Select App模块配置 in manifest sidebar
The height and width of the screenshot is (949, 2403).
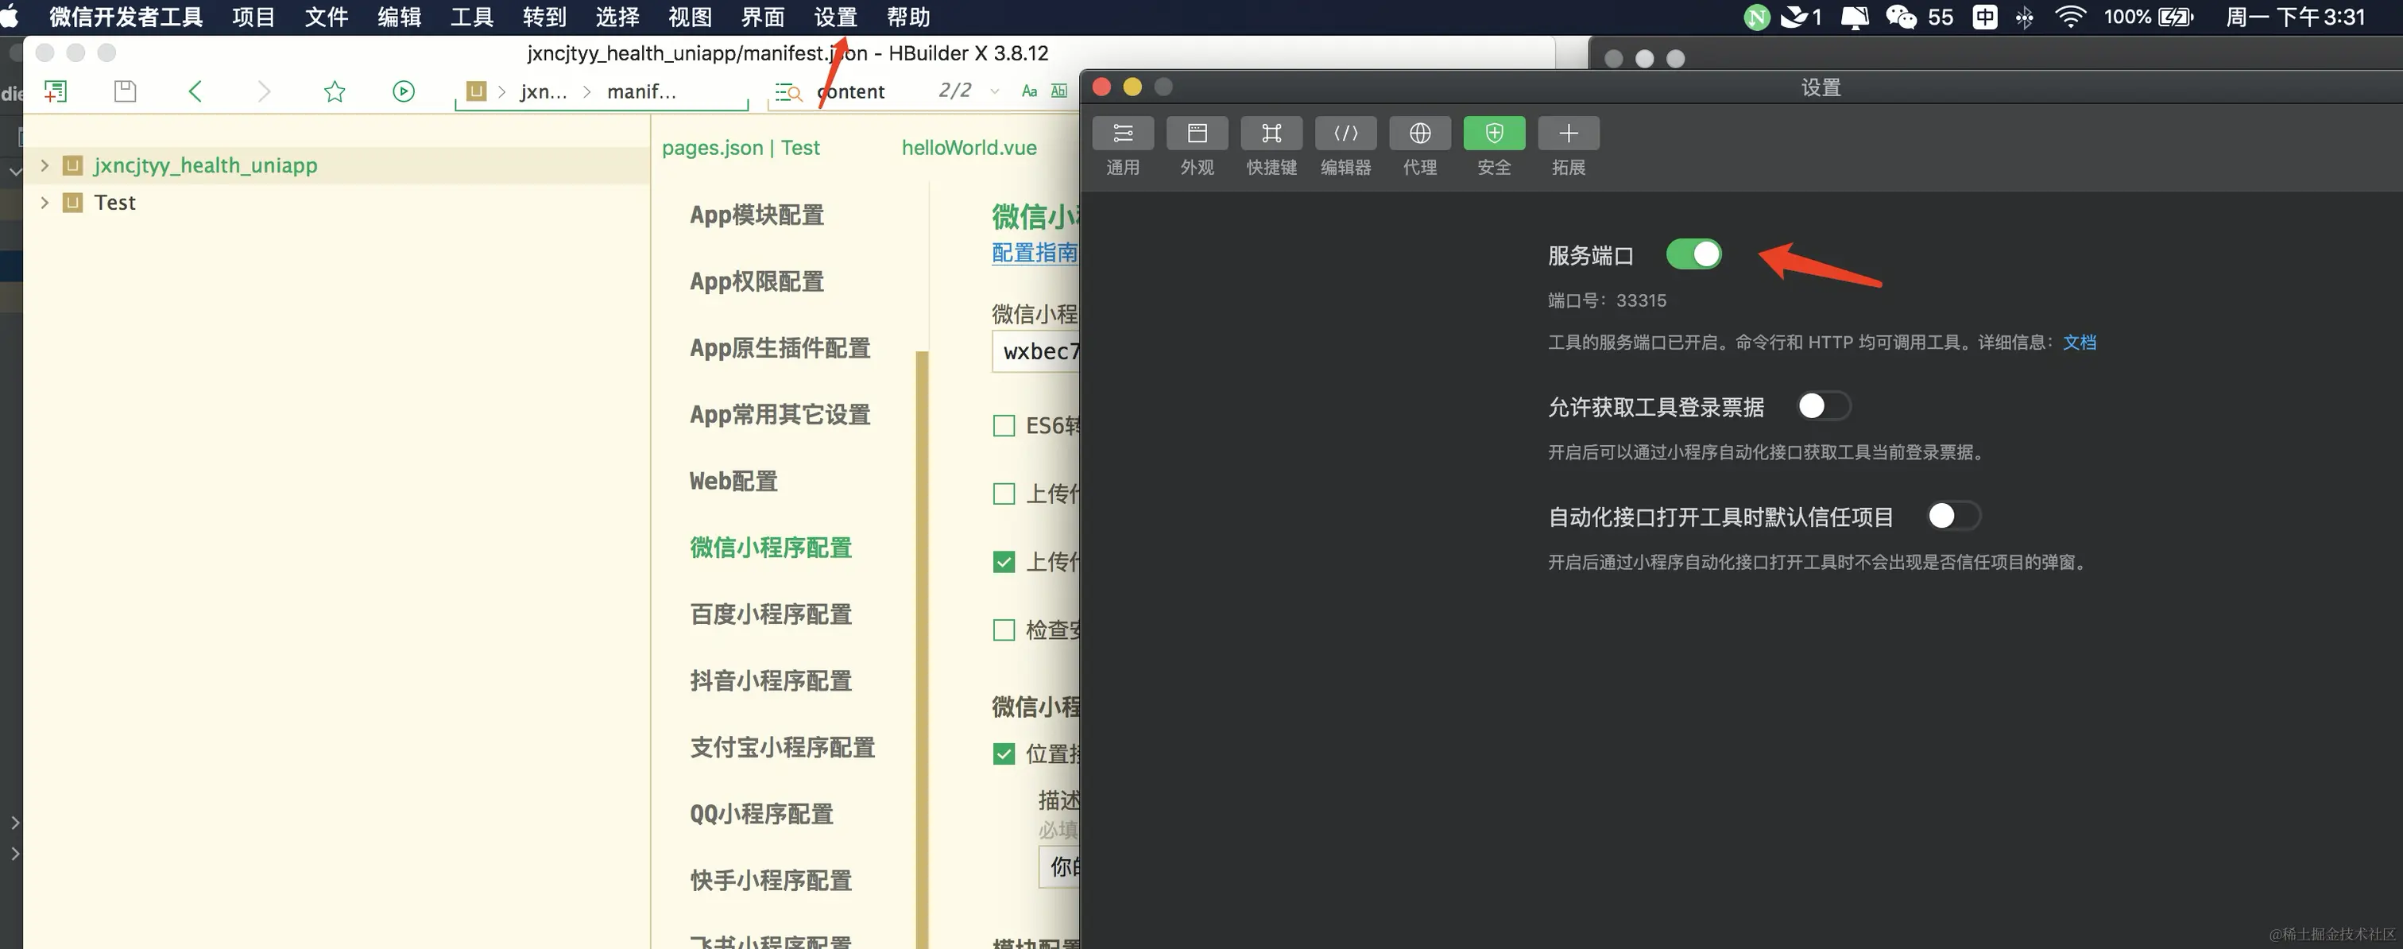[756, 215]
